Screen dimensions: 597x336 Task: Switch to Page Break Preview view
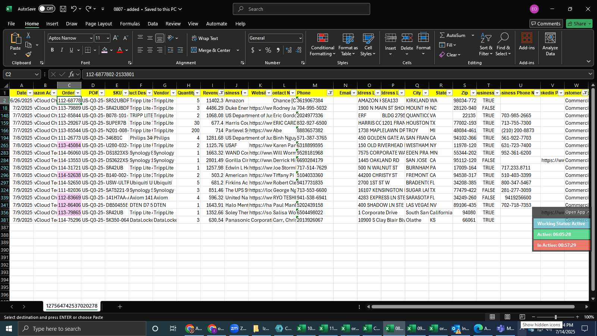click(522, 317)
